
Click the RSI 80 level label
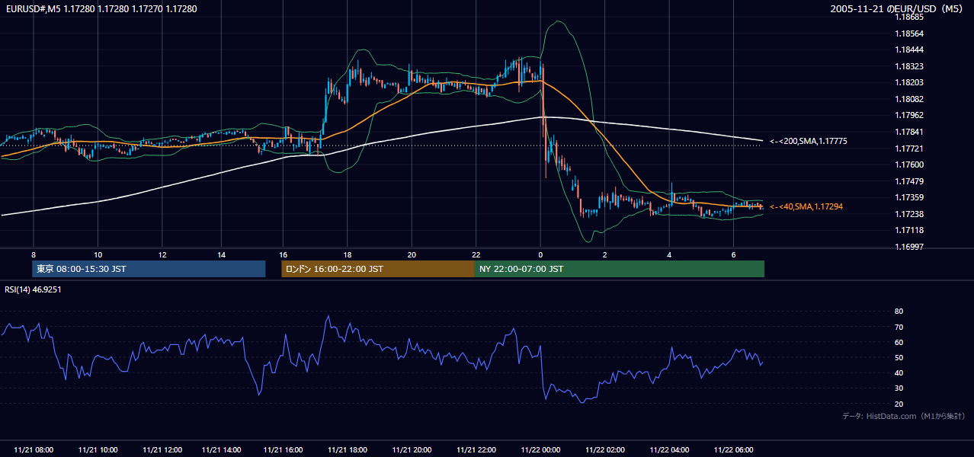coord(899,312)
